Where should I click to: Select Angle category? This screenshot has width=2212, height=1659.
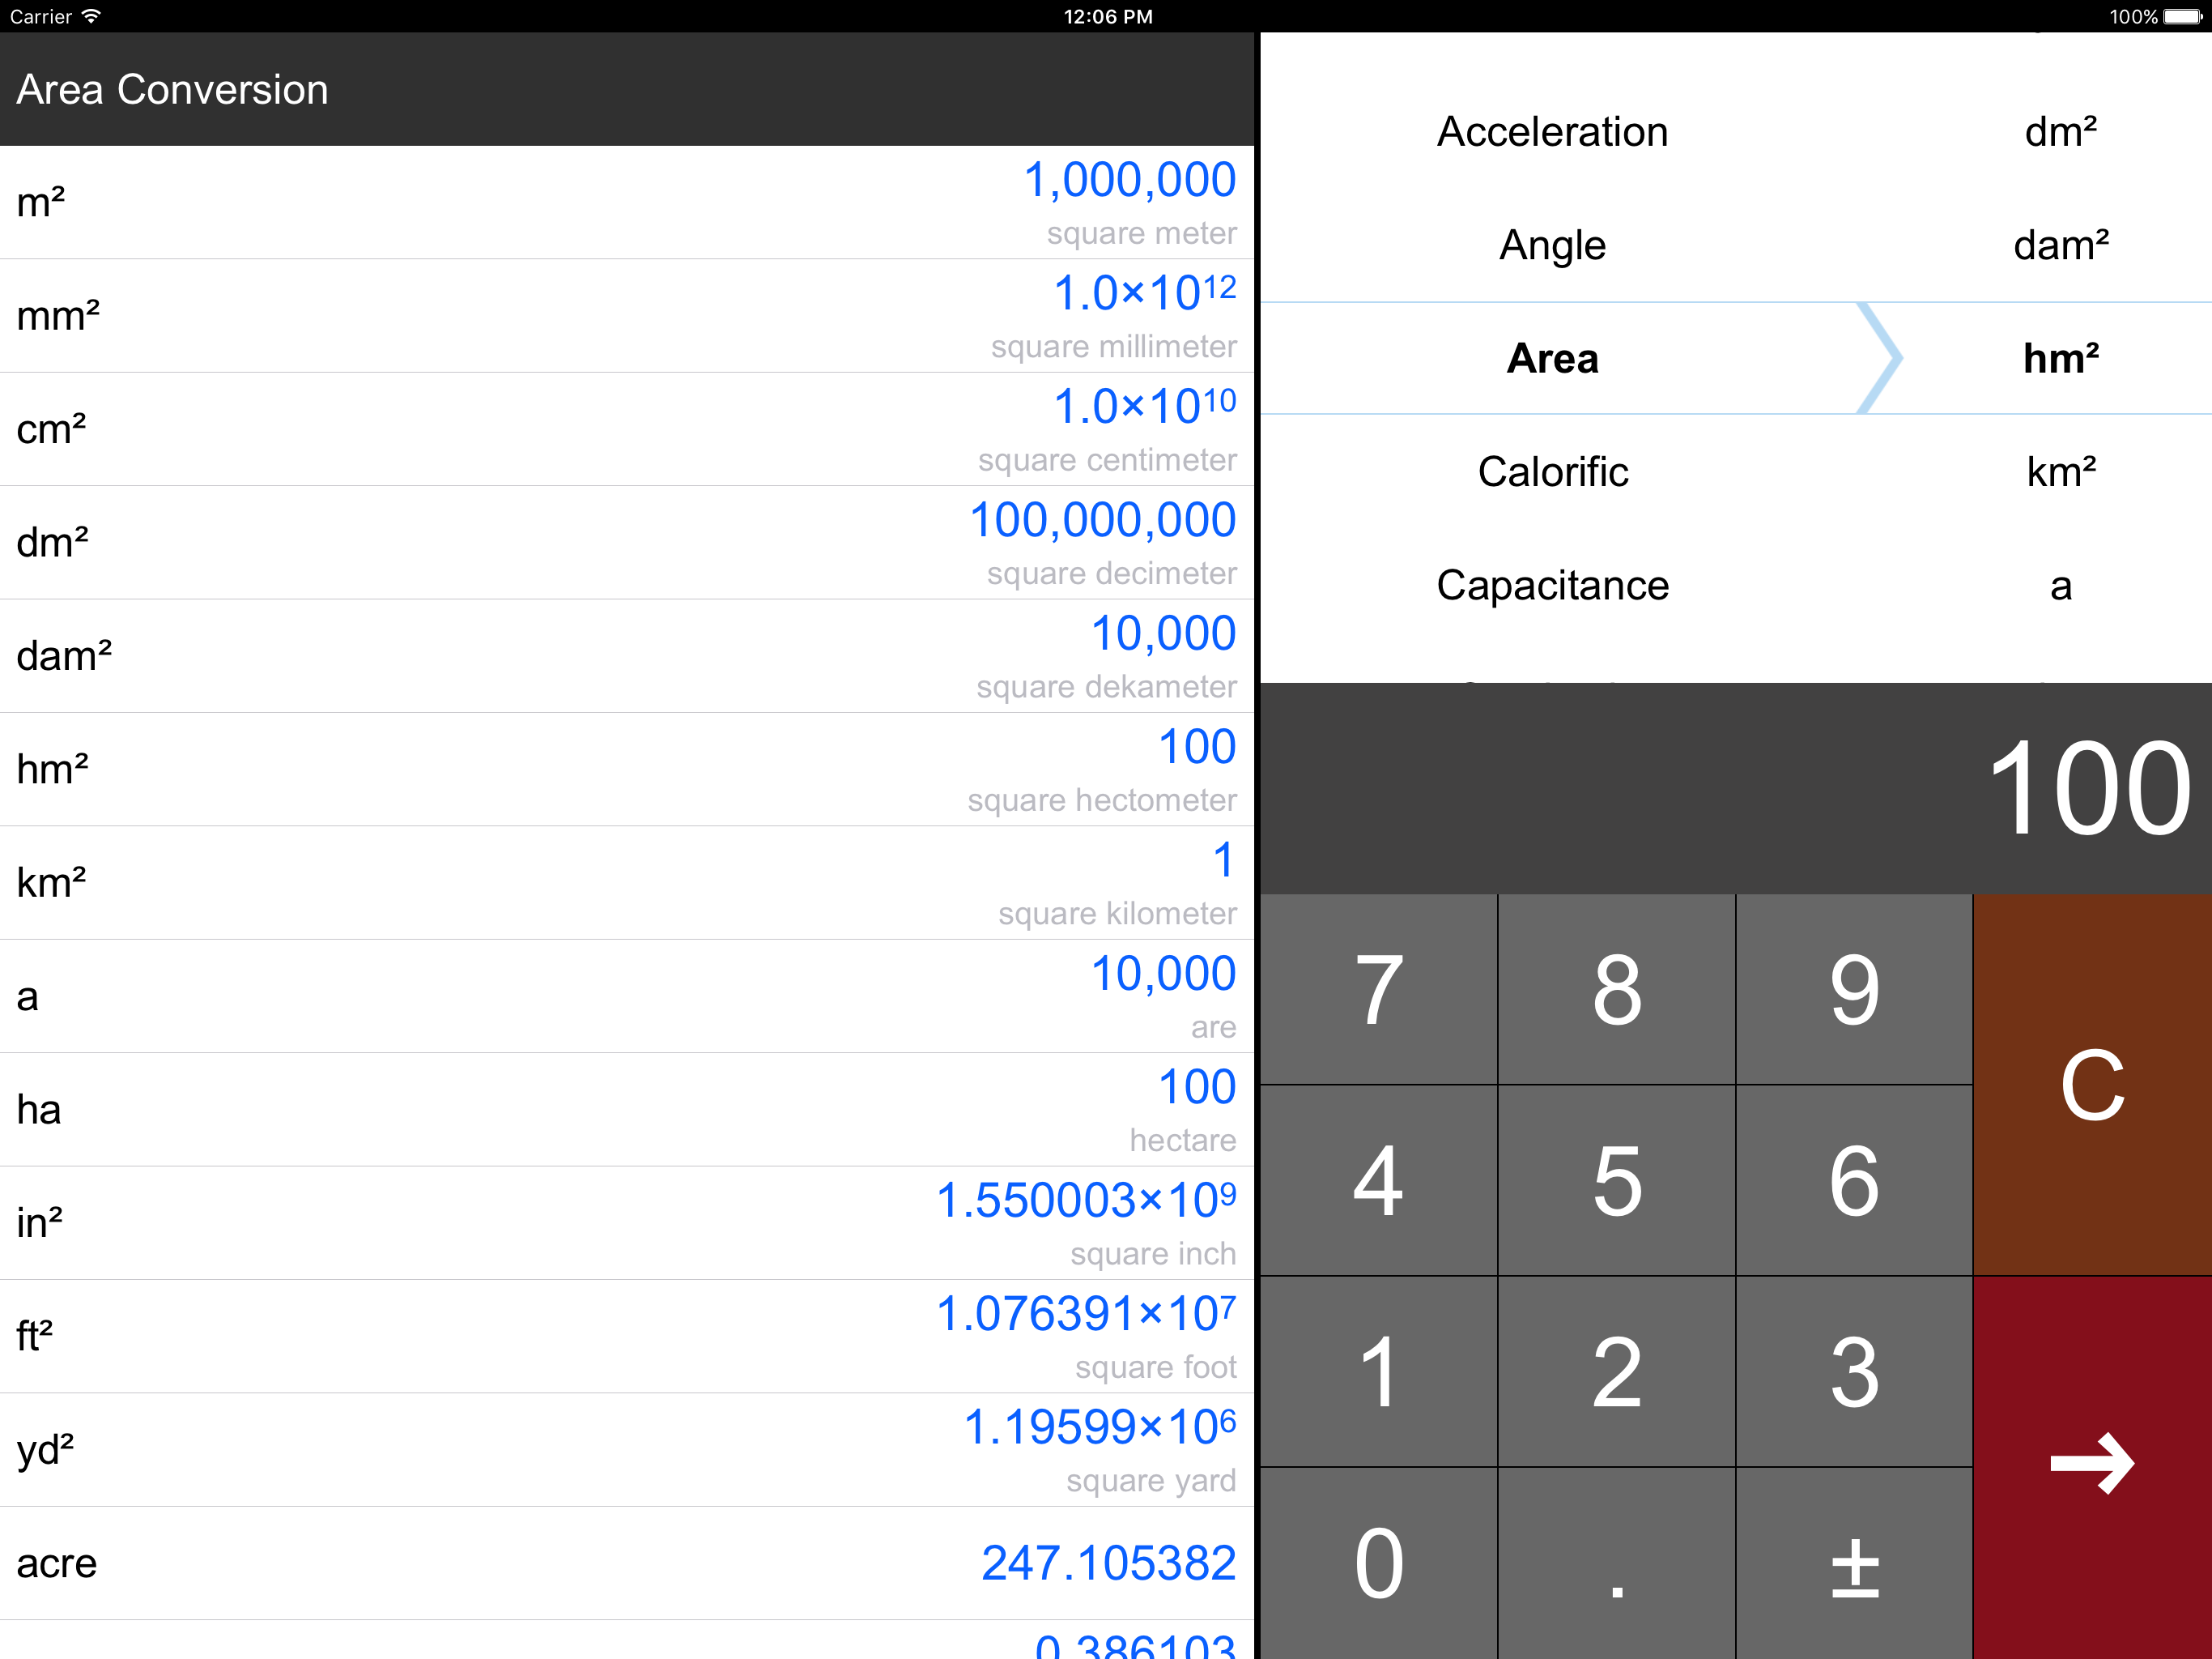pyautogui.click(x=1552, y=245)
